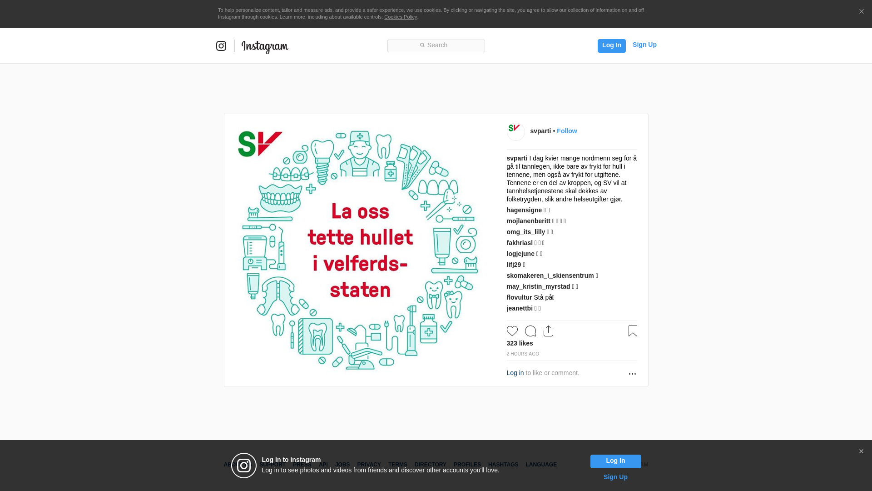Open the TERMS footer link
The width and height of the screenshot is (872, 491).
(x=398, y=465)
